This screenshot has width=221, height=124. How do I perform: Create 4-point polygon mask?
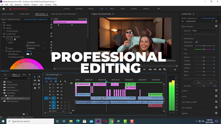pyautogui.click(x=11, y=39)
